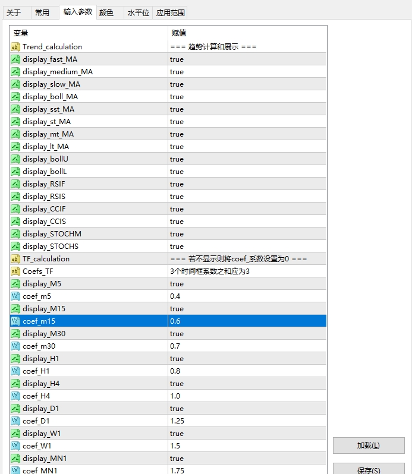Select the true value of display_CCIS
The image size is (412, 474).
tap(177, 222)
